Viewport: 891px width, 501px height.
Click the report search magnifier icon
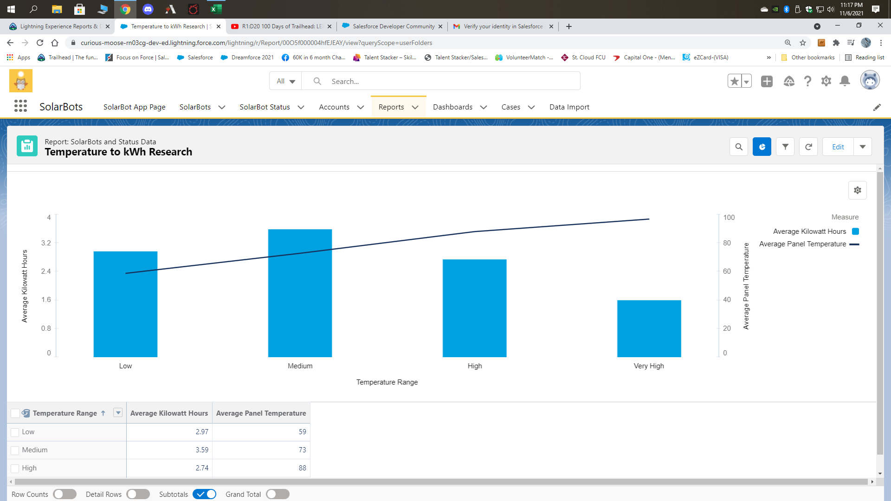click(x=739, y=147)
